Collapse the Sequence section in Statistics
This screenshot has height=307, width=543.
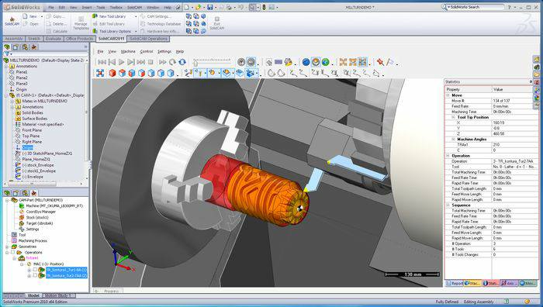pyautogui.click(x=448, y=205)
